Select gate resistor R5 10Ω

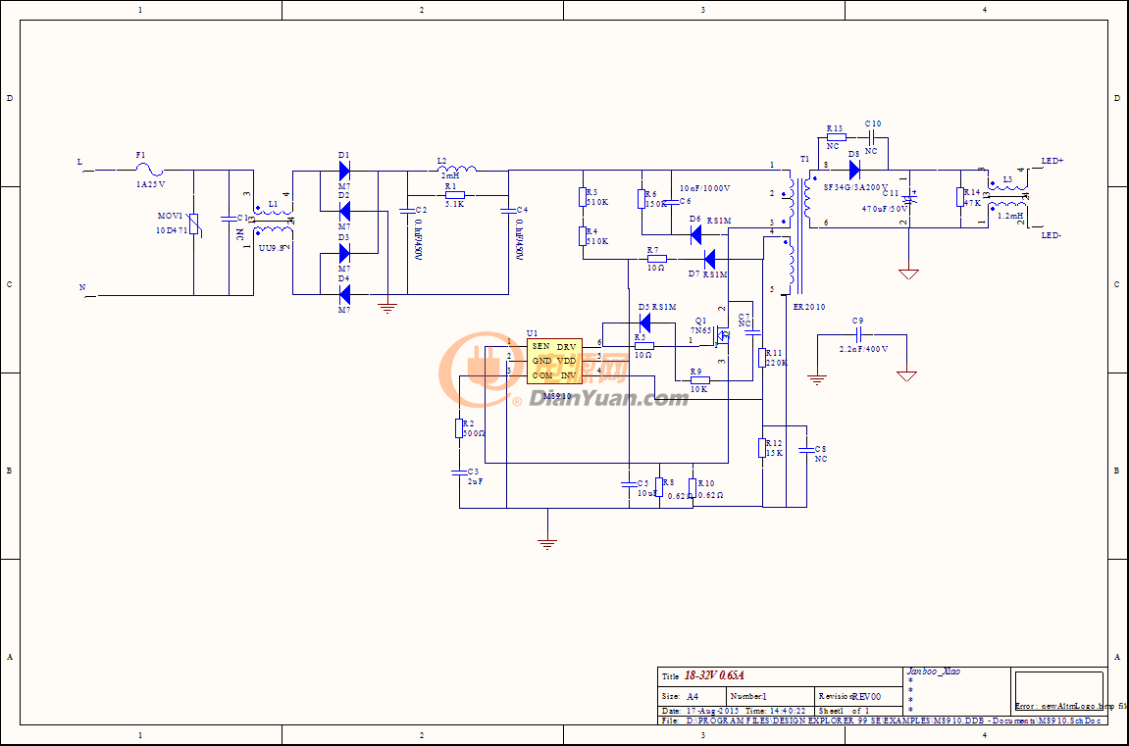click(643, 347)
